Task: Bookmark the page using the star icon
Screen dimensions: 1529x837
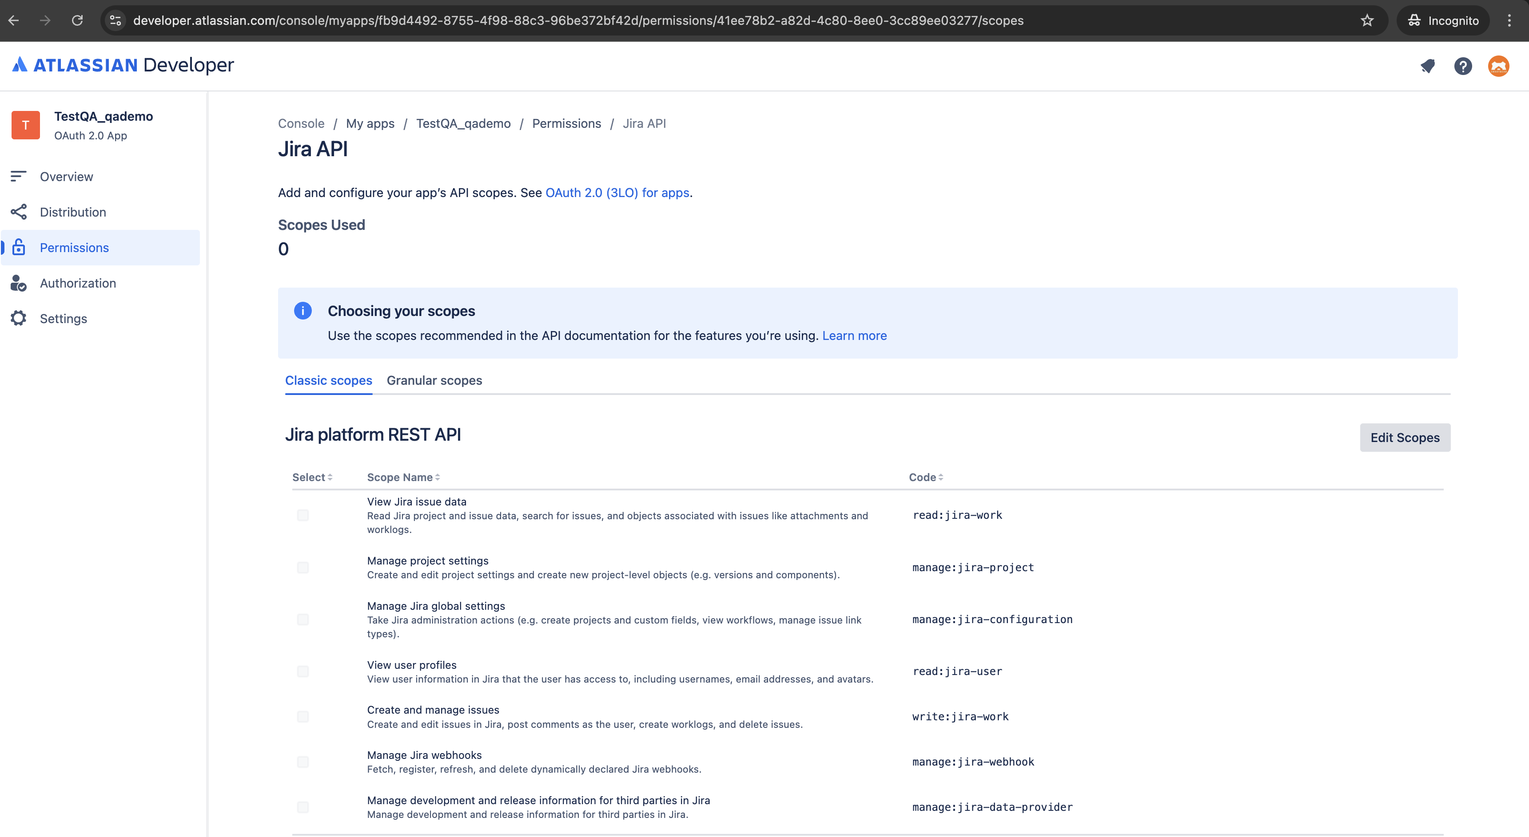Action: click(1368, 20)
